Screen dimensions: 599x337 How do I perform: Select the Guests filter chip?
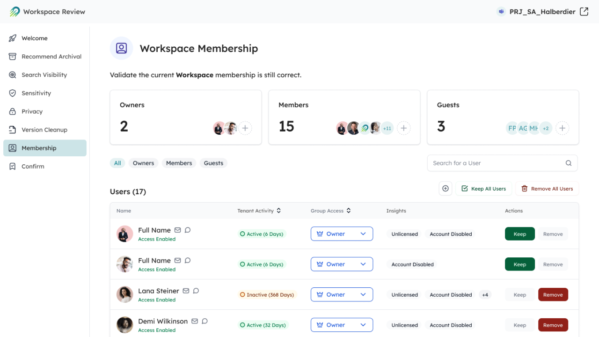click(213, 163)
